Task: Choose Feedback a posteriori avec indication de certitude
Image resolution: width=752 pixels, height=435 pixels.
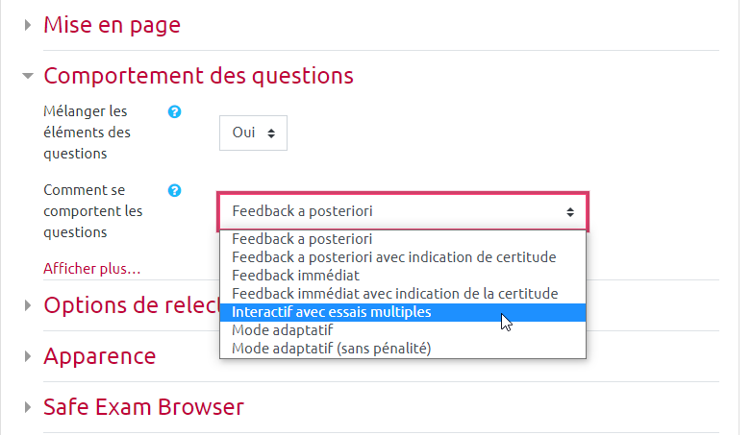Action: (x=393, y=257)
